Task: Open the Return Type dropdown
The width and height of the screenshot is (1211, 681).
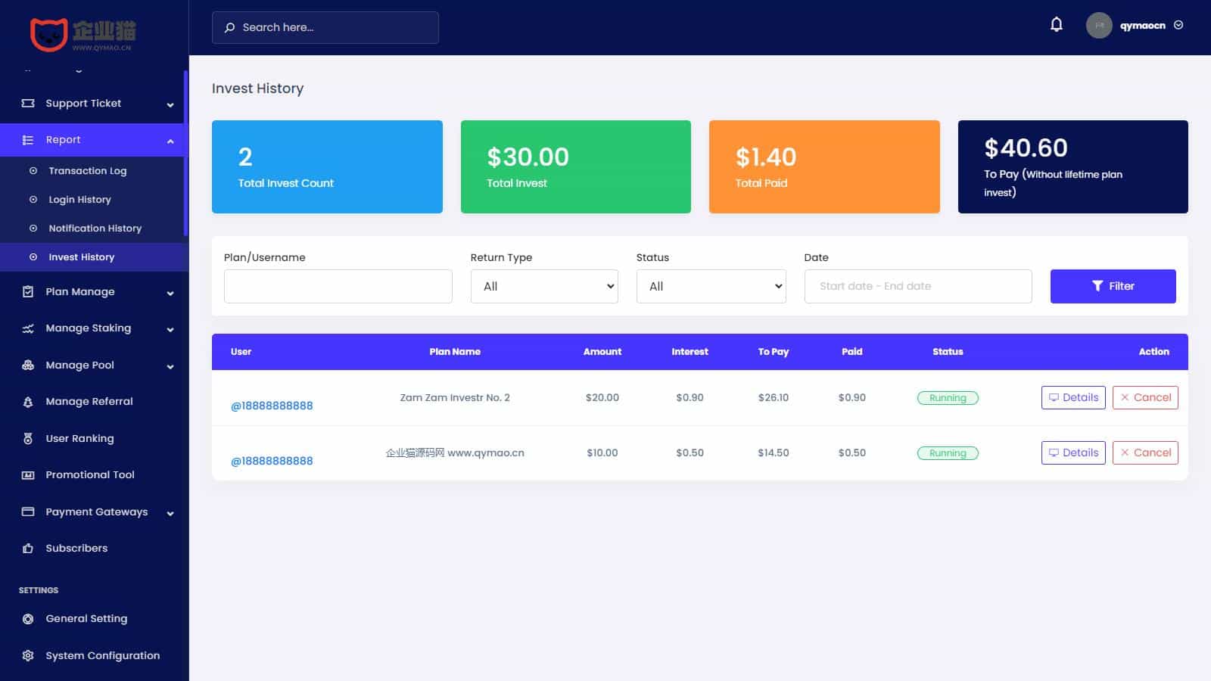Action: pos(544,286)
